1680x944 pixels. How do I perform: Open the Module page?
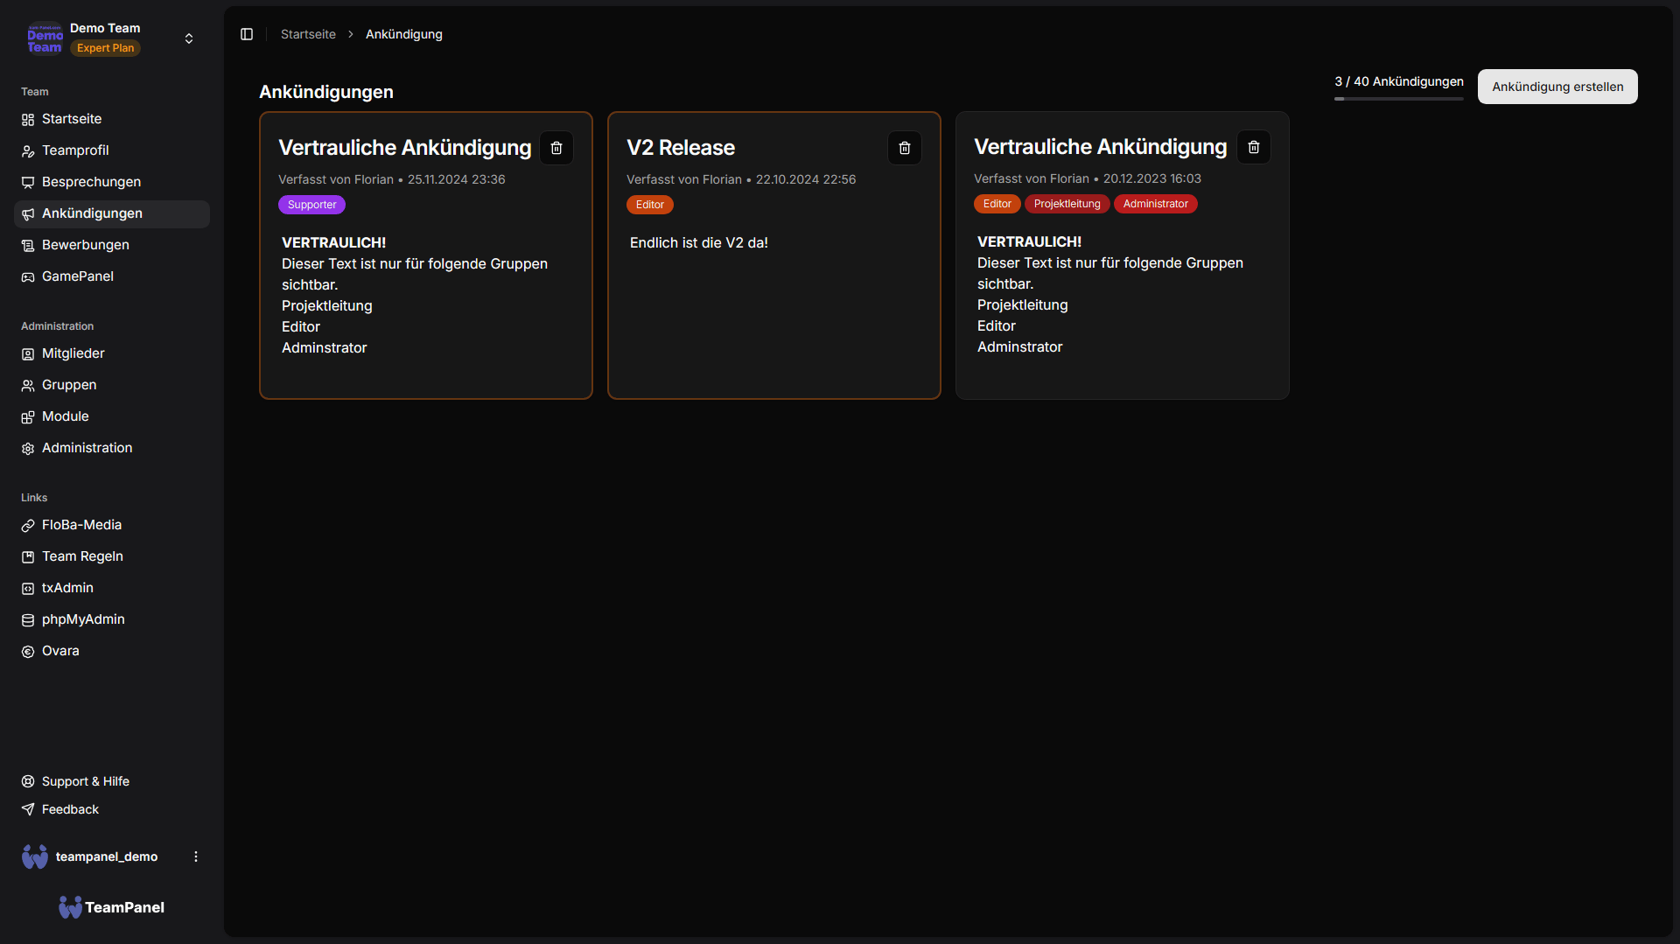point(112,416)
